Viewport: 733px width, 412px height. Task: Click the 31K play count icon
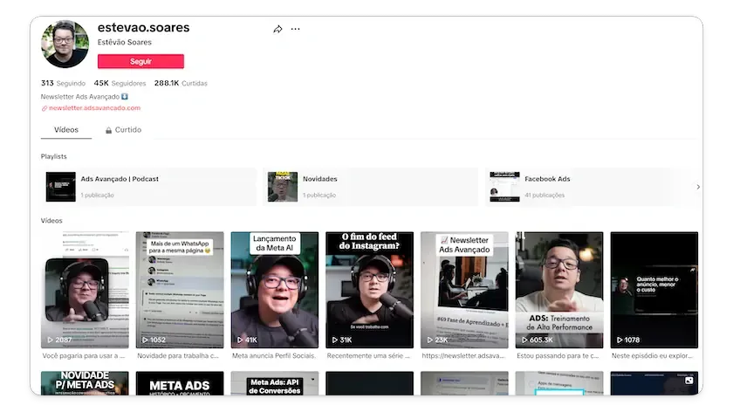point(335,340)
